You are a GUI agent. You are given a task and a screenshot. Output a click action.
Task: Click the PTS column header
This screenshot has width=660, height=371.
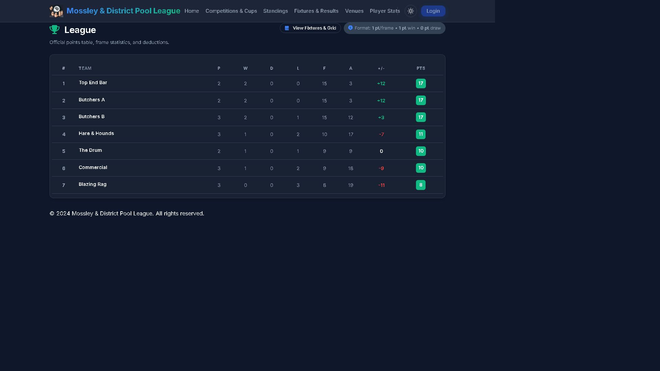(421, 68)
